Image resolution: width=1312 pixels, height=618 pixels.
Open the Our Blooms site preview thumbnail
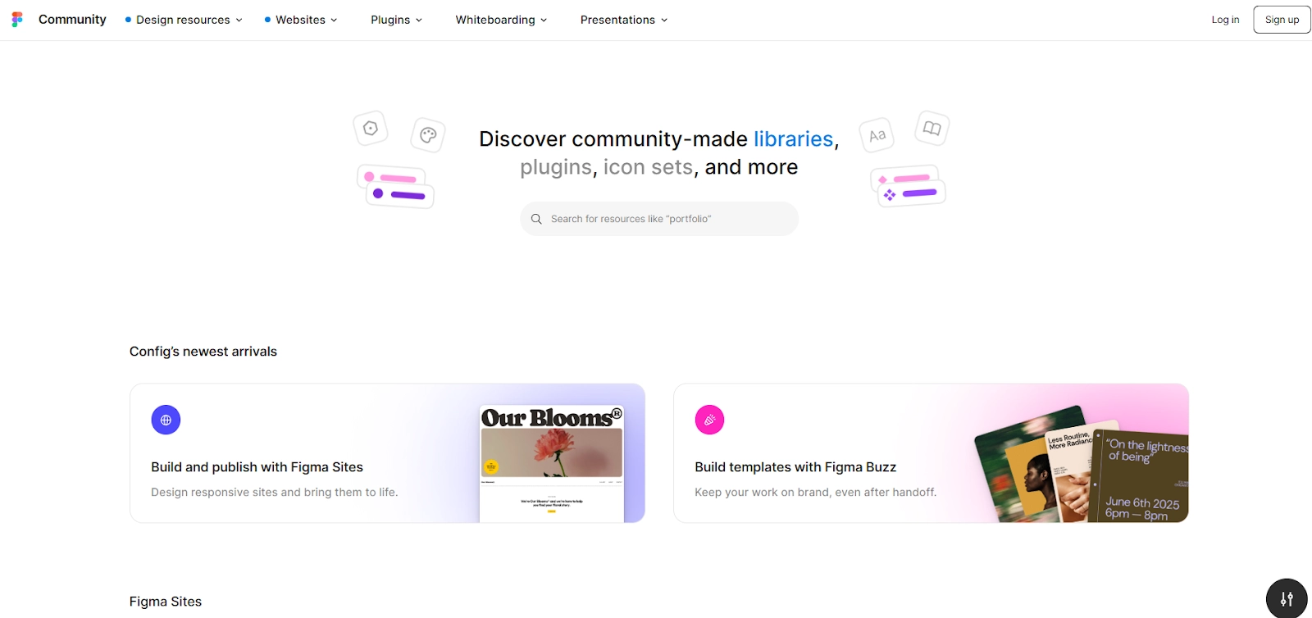(551, 464)
